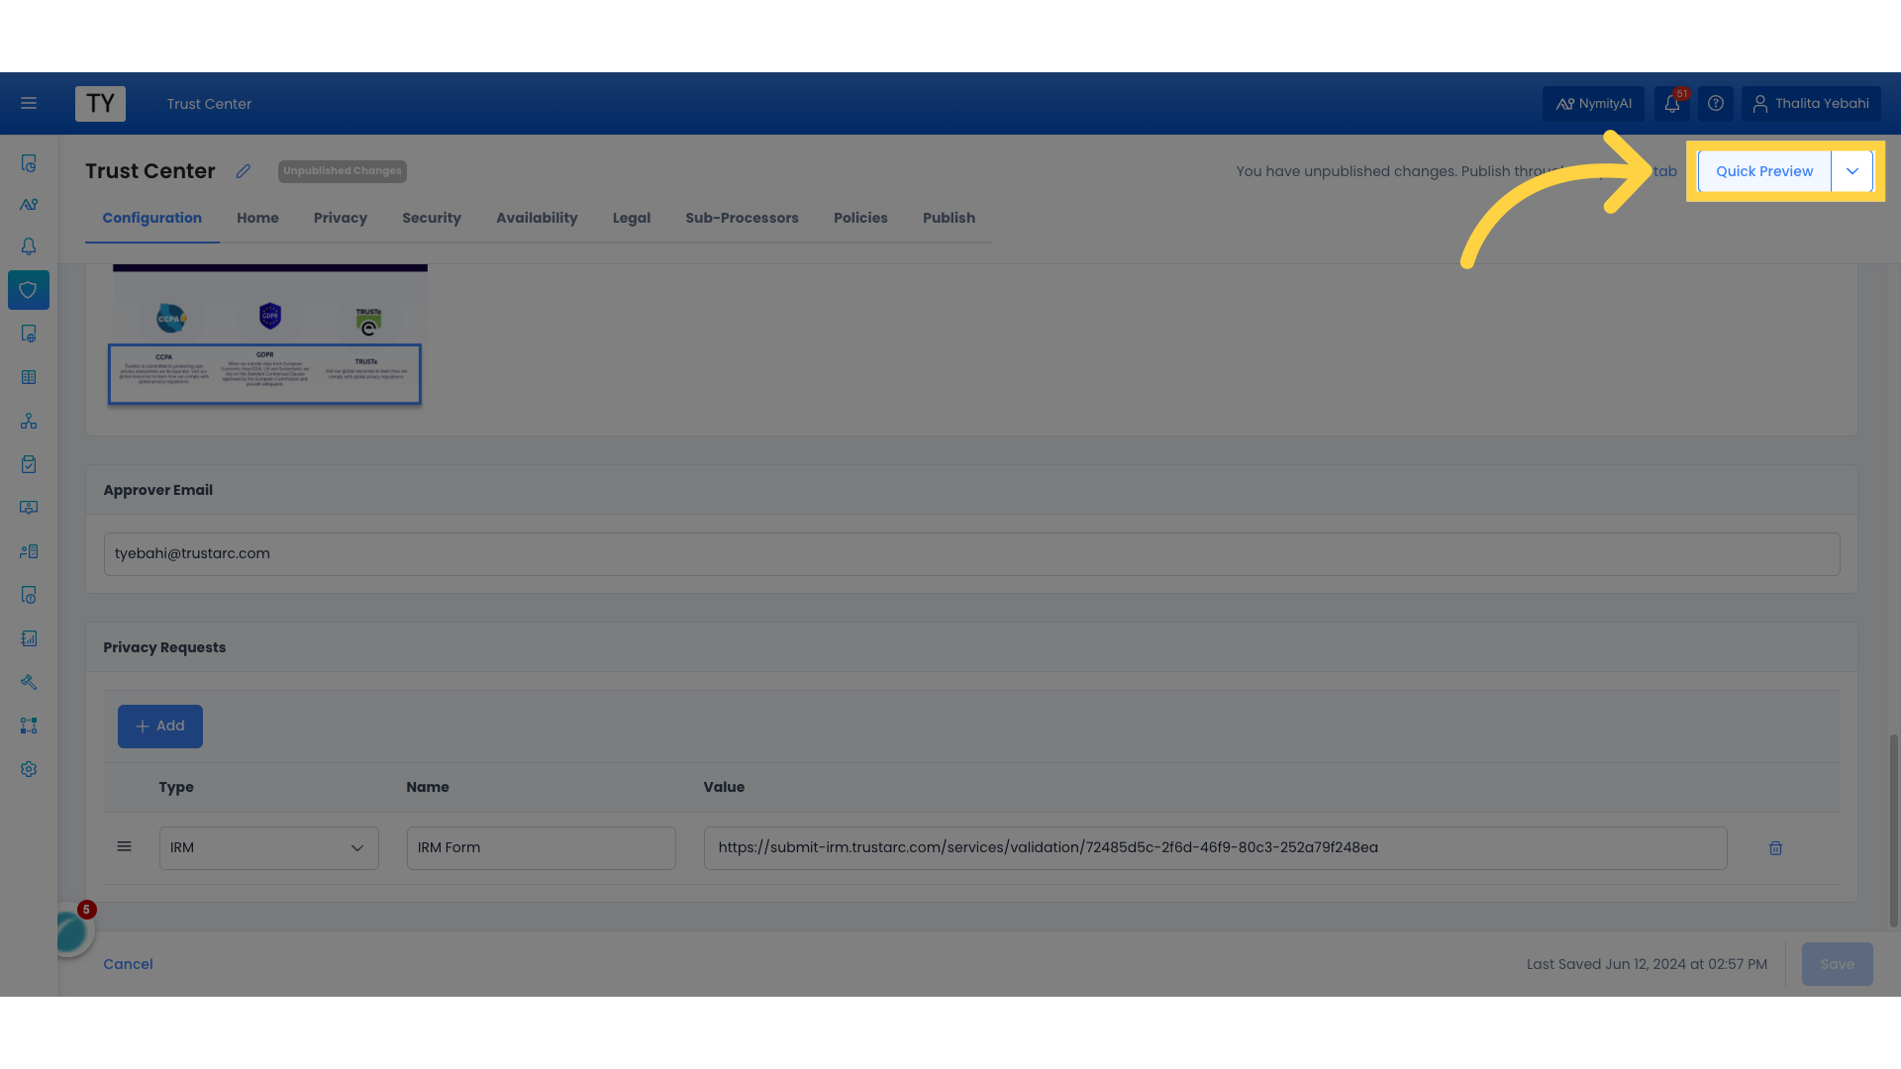
Task: Expand the Quick Preview dropdown arrow
Action: click(1851, 171)
